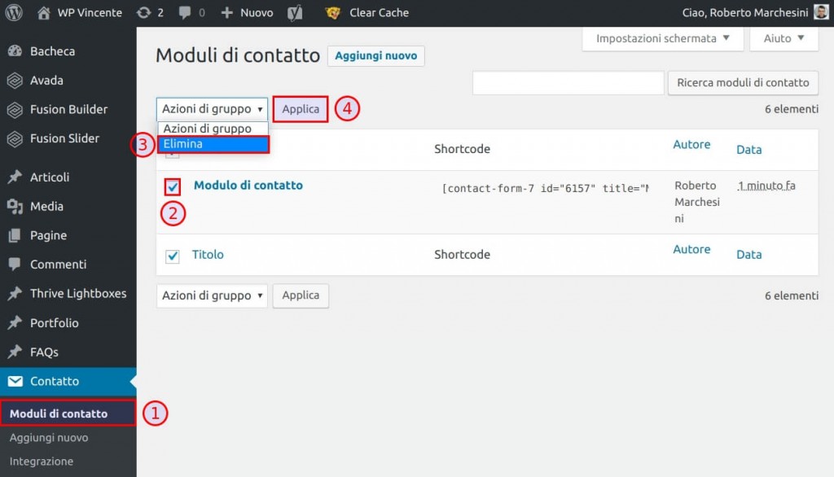Open the Thrive Lightboxes menu item
This screenshot has width=834, height=477.
pyautogui.click(x=78, y=294)
